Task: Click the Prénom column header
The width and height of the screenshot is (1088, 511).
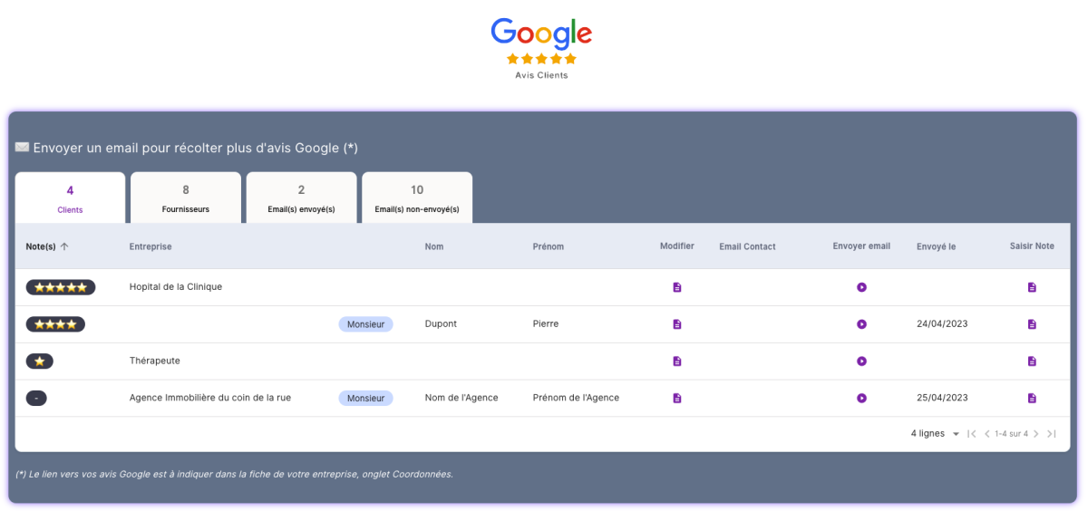Action: (x=549, y=246)
